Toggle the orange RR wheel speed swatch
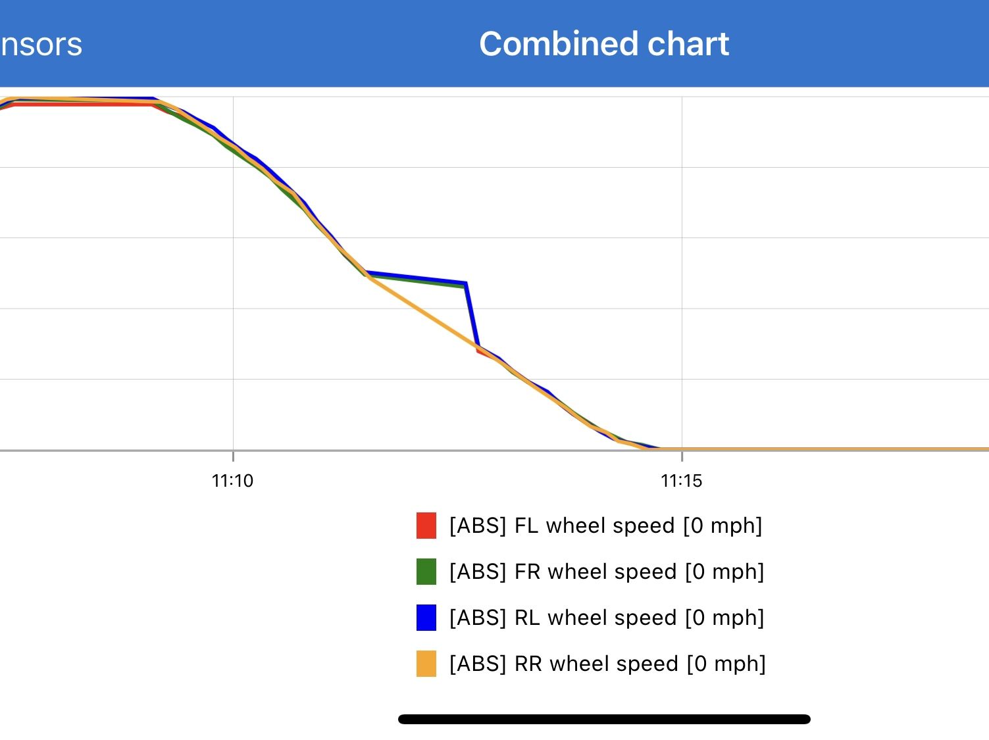This screenshot has height=740, width=989. [426, 664]
